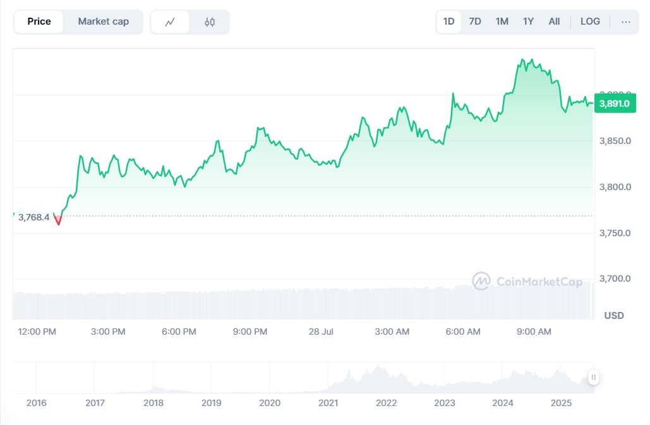The image size is (650, 425).
Task: Click the current price label 3,891.0
Action: (x=615, y=103)
